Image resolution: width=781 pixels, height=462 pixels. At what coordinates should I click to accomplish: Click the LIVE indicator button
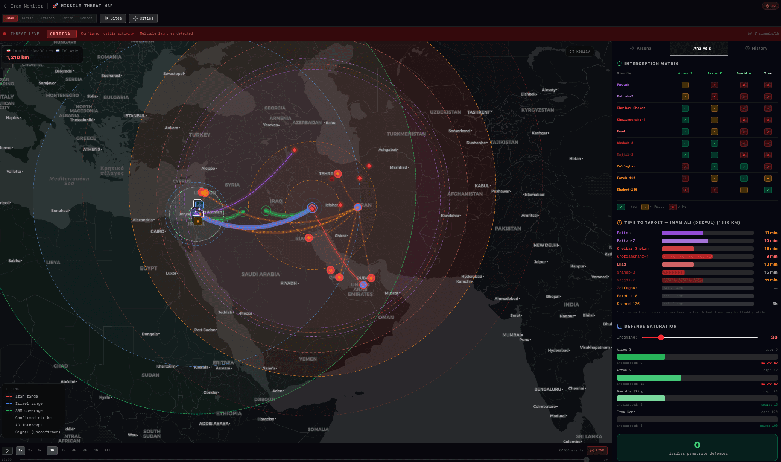(x=597, y=450)
